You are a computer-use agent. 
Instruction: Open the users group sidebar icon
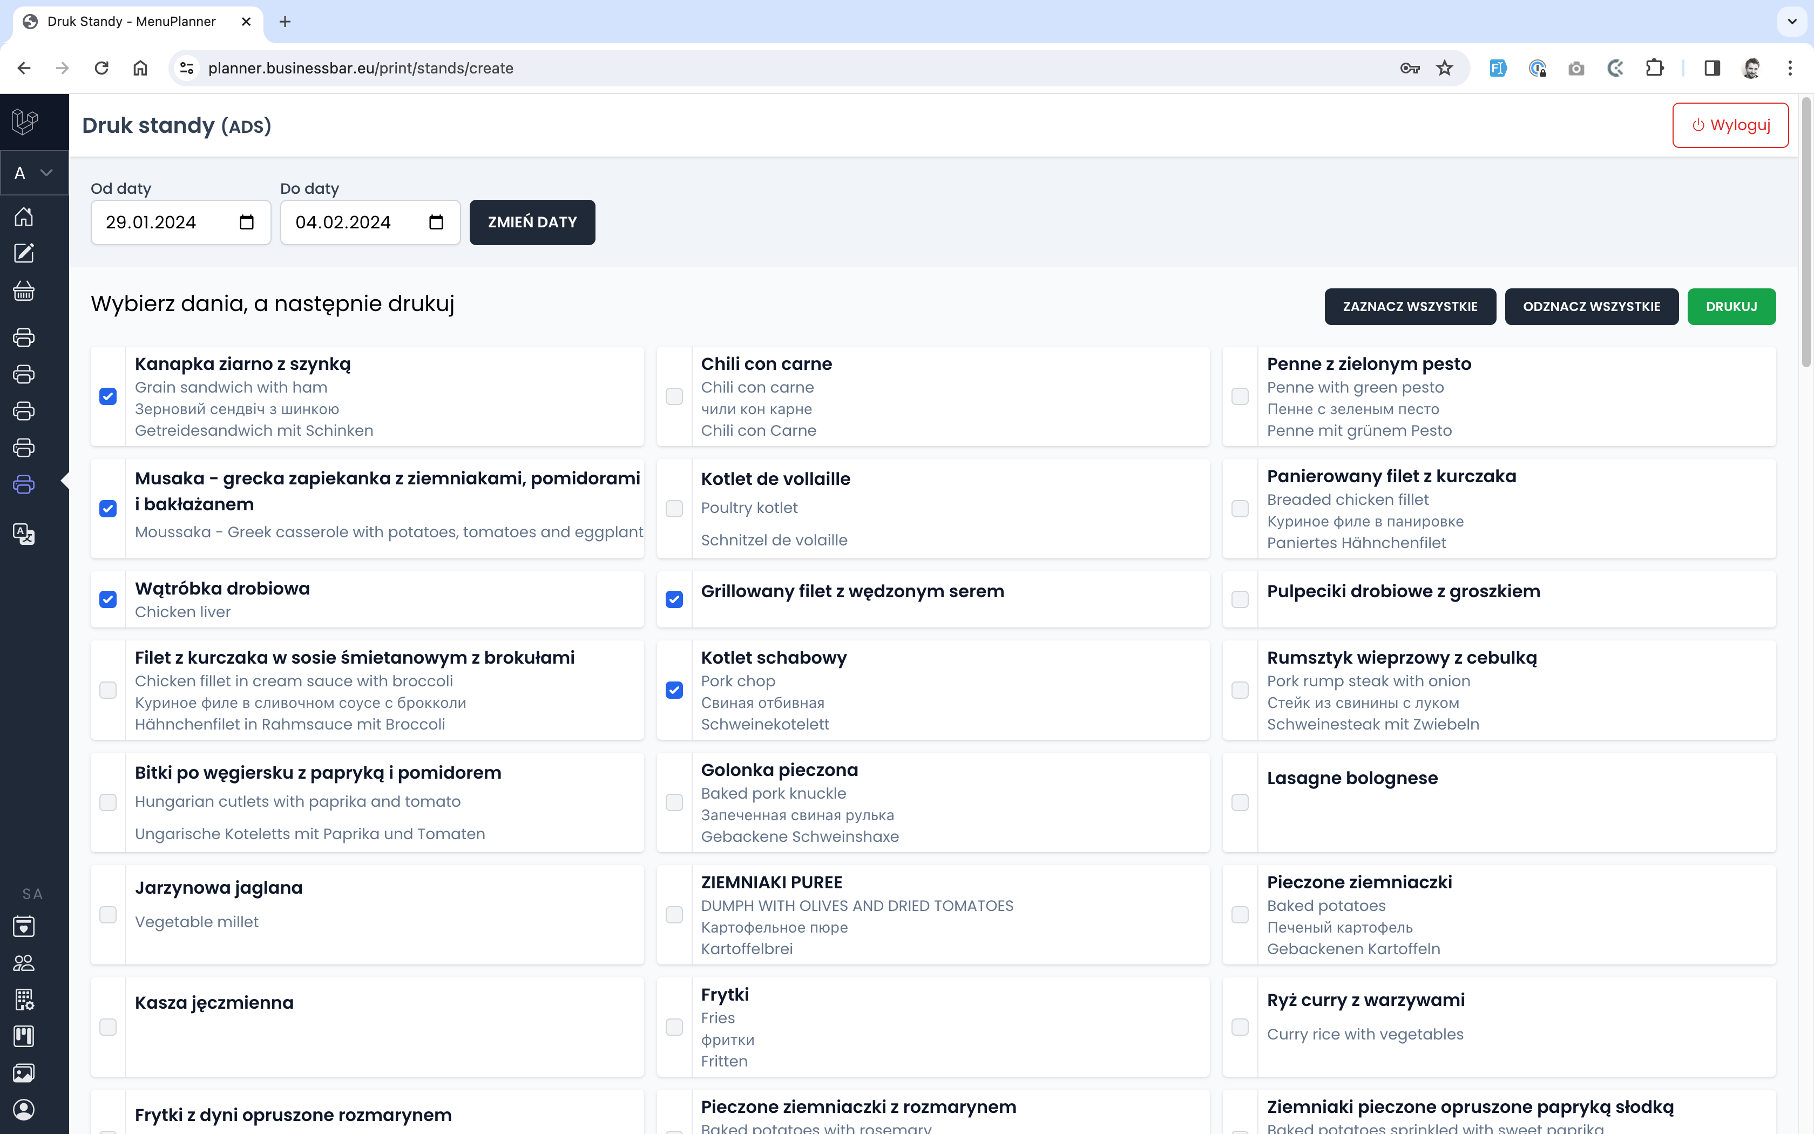[x=24, y=962]
